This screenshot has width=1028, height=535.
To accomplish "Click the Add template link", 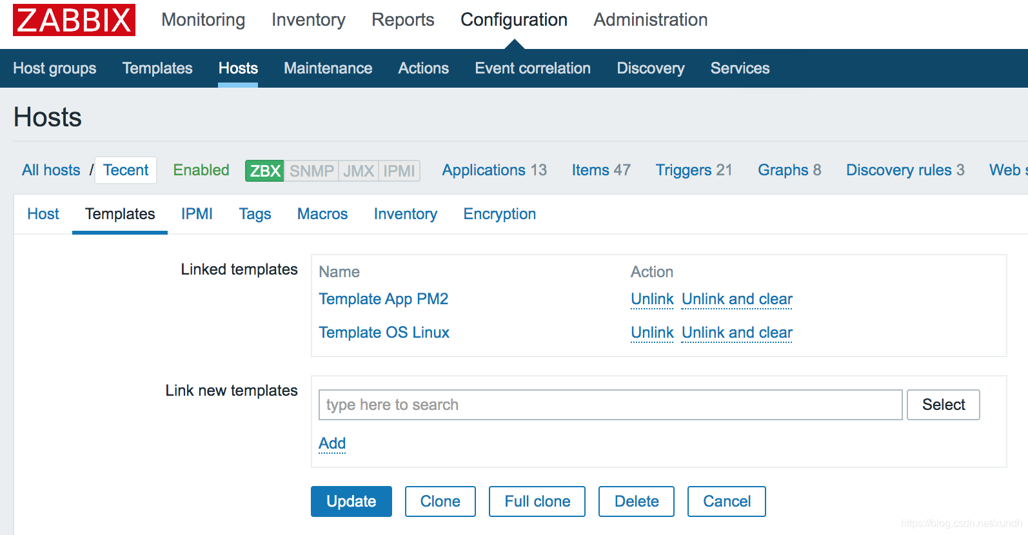I will pos(332,443).
